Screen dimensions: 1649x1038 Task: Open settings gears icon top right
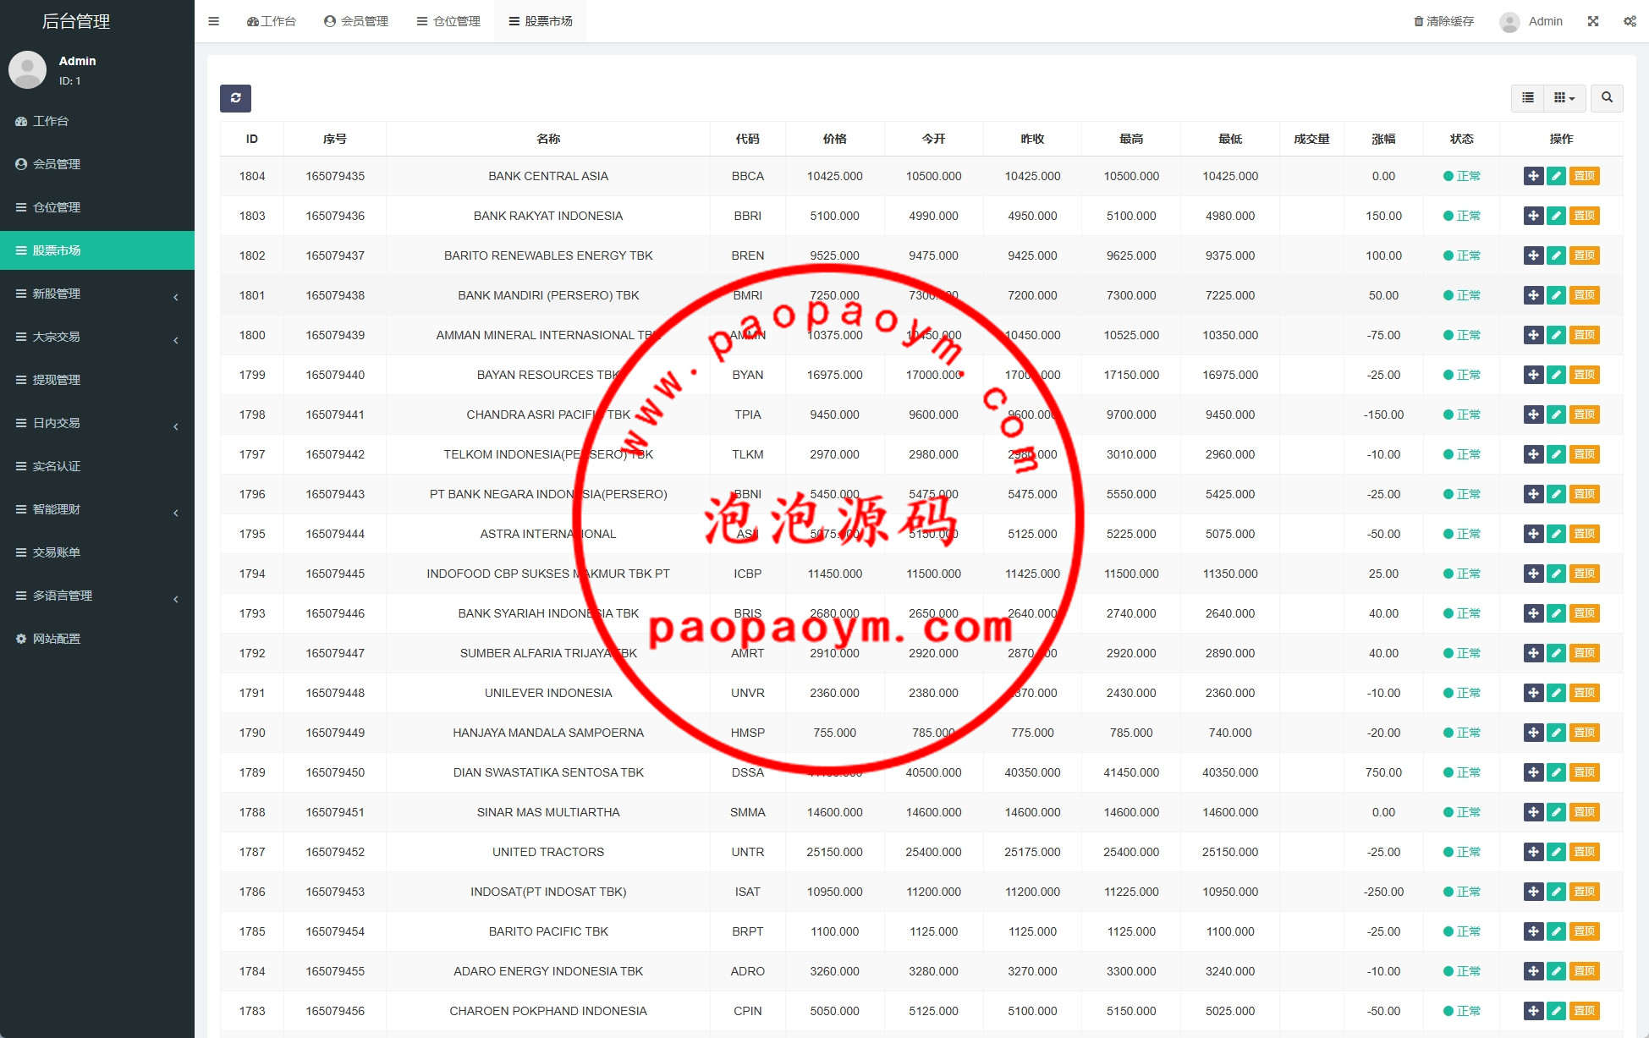1630,21
